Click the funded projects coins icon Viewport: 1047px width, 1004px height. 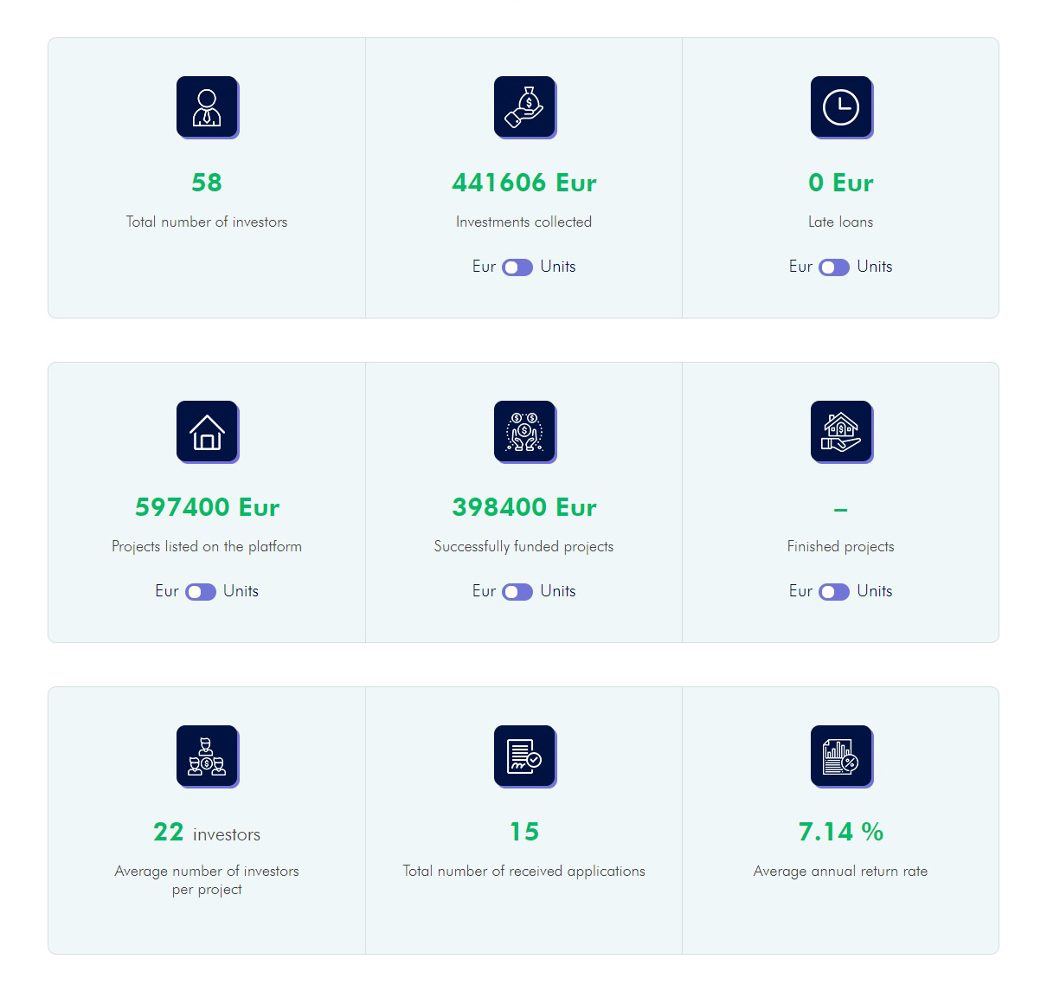pyautogui.click(x=525, y=432)
